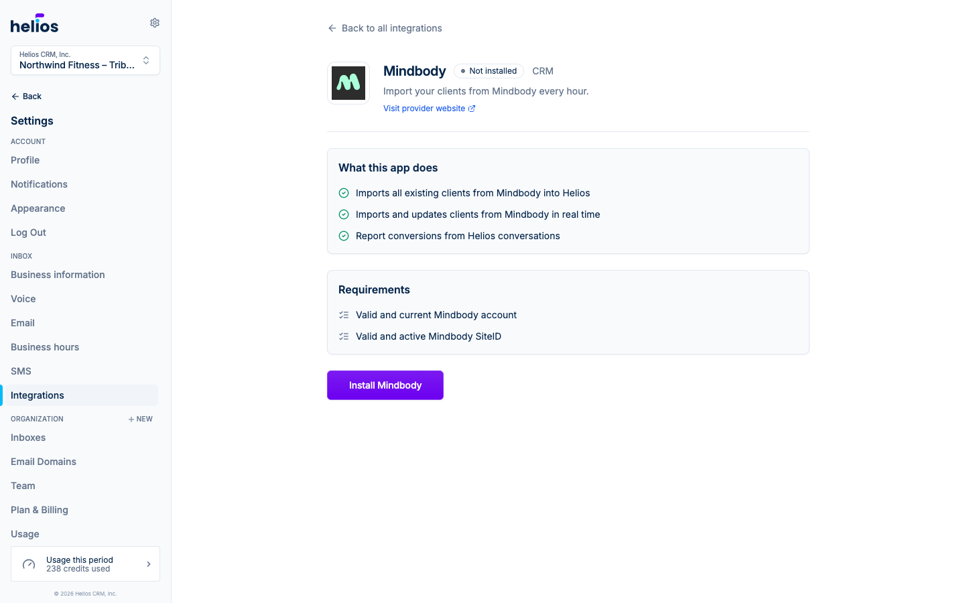
Task: Click the 238 credits used text
Action: pos(78,569)
